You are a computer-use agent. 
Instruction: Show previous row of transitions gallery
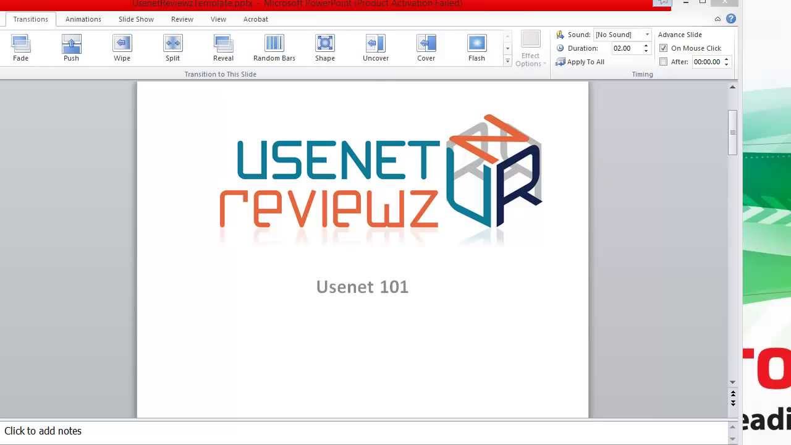pyautogui.click(x=508, y=36)
